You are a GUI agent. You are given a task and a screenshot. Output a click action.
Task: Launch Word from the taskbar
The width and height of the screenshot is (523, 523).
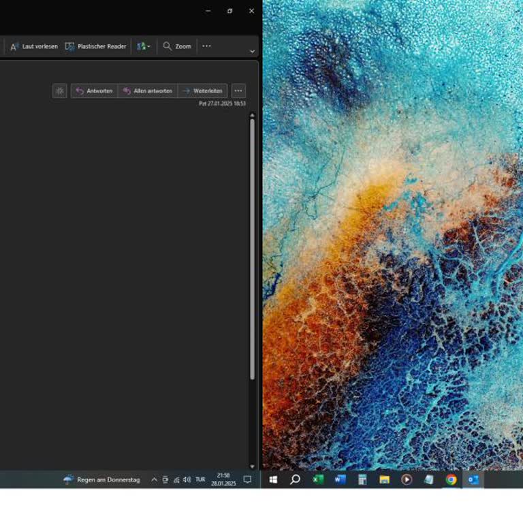tap(340, 480)
